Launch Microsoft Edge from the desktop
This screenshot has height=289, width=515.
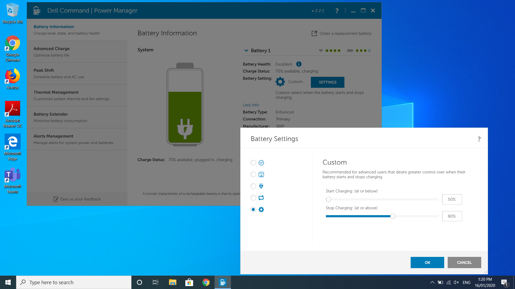pos(12,147)
